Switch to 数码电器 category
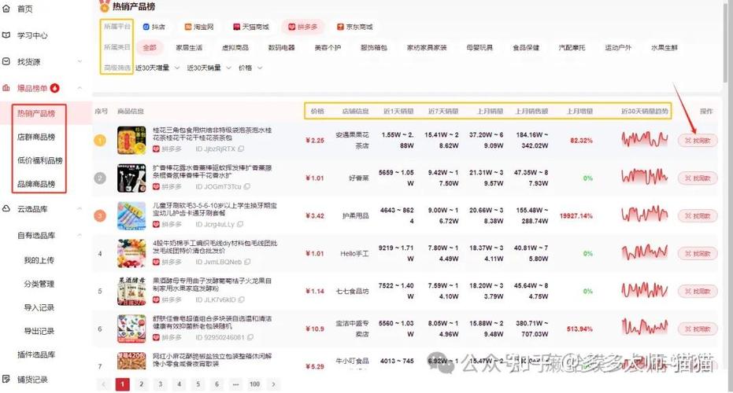733x393 pixels. click(x=281, y=48)
